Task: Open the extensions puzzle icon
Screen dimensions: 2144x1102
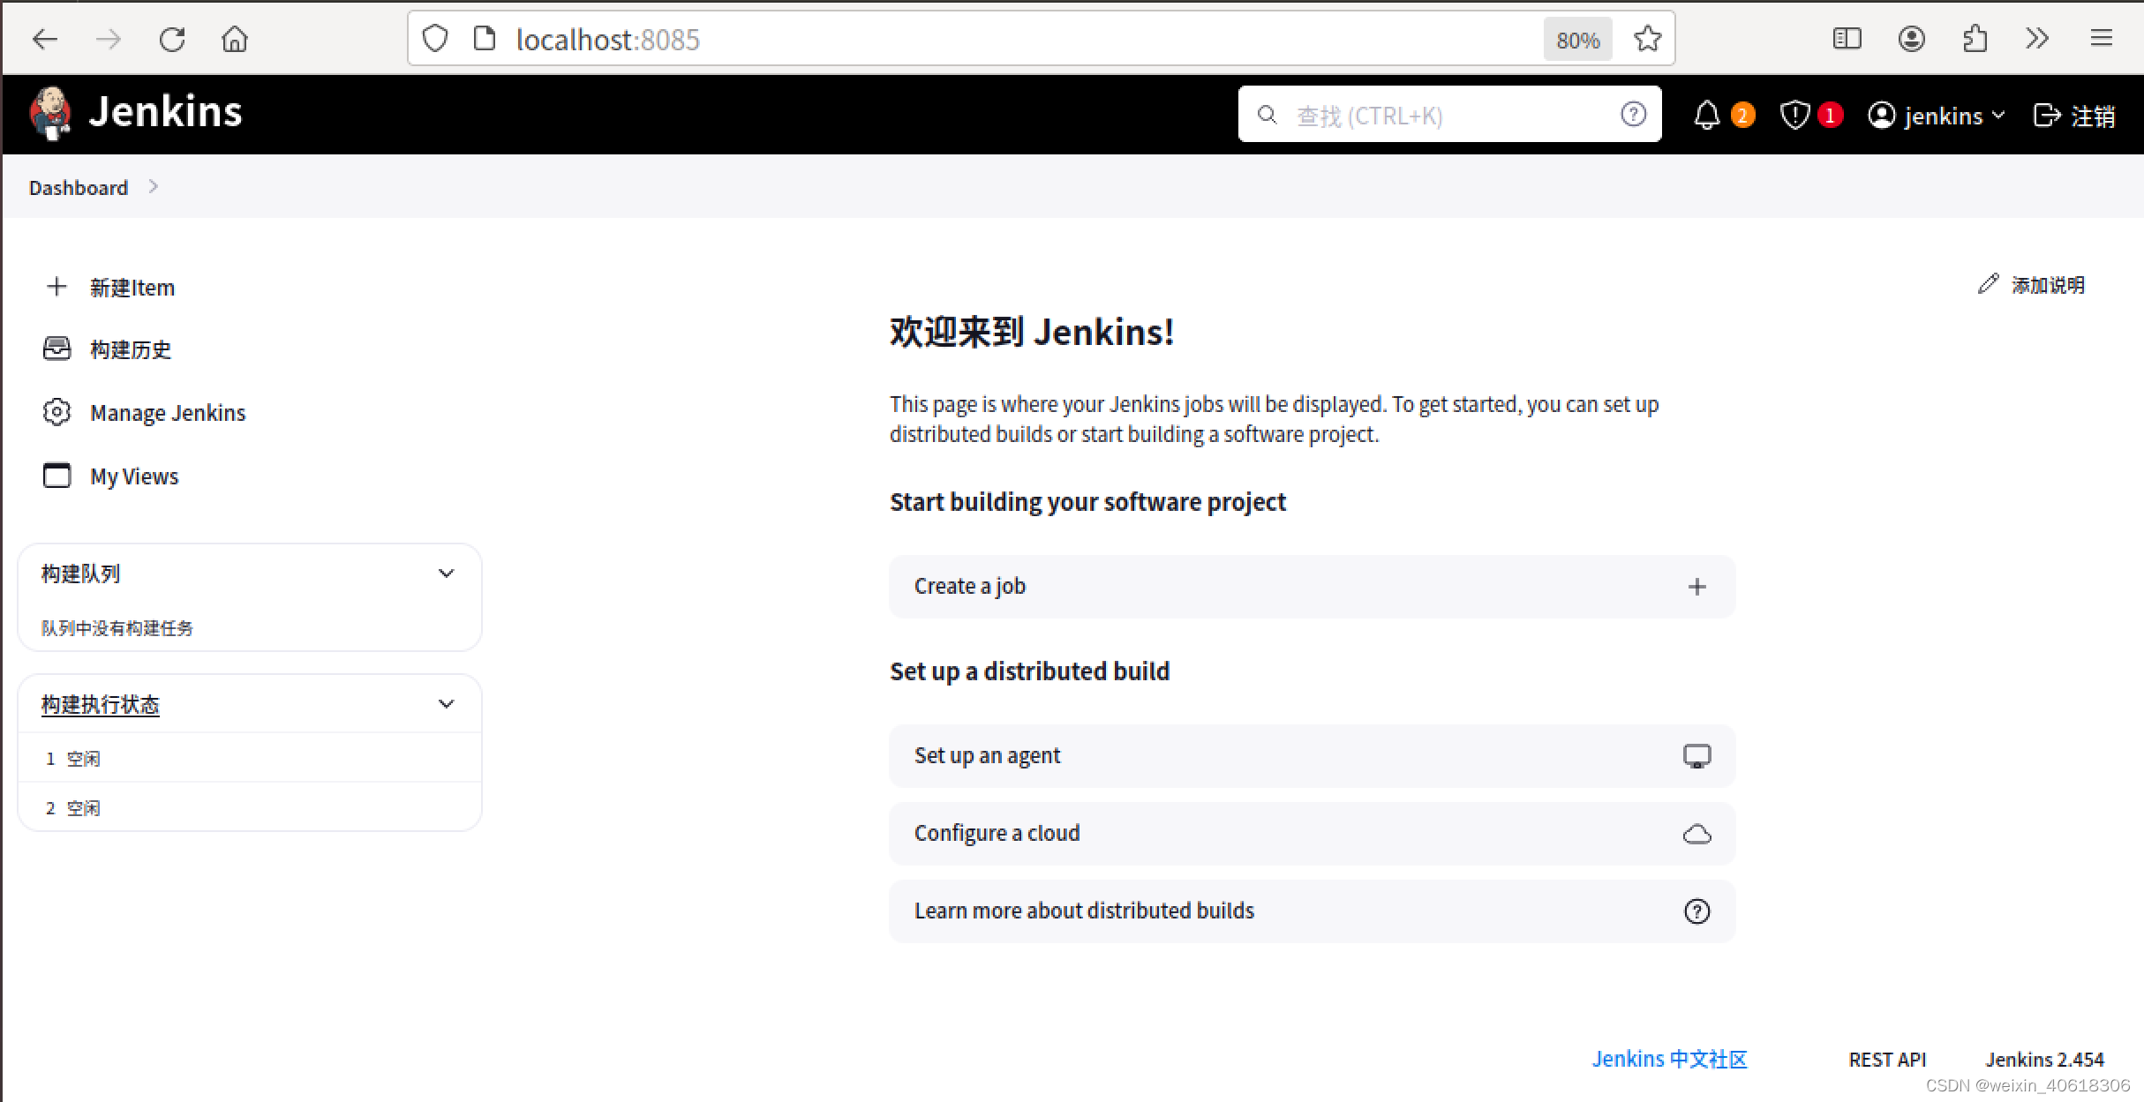Action: (x=1975, y=39)
